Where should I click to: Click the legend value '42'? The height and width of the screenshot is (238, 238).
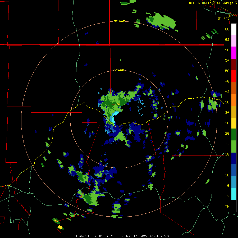[x=227, y=92]
